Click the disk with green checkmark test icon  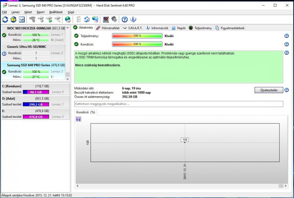[49, 19]
